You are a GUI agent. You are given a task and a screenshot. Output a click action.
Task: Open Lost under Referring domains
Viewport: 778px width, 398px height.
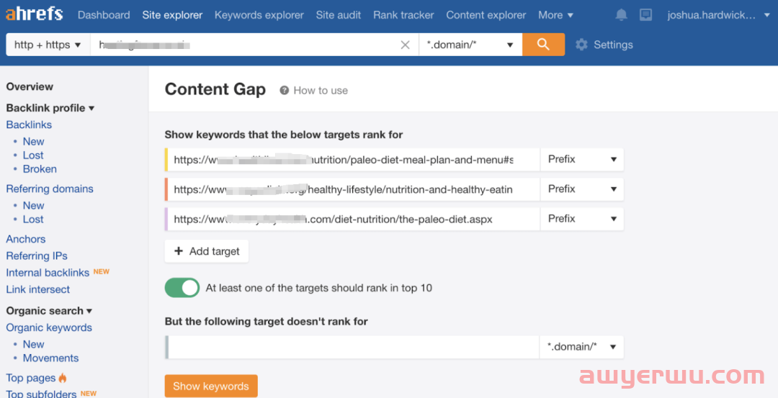(x=32, y=219)
